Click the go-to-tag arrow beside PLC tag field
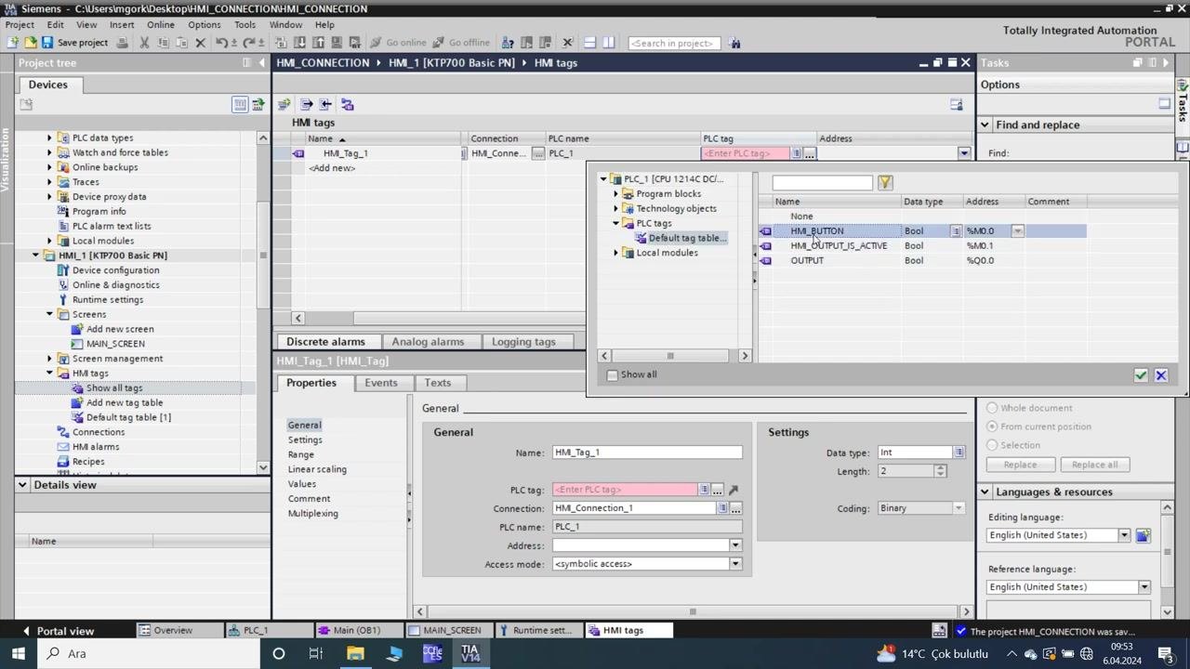This screenshot has width=1190, height=669. pos(734,490)
